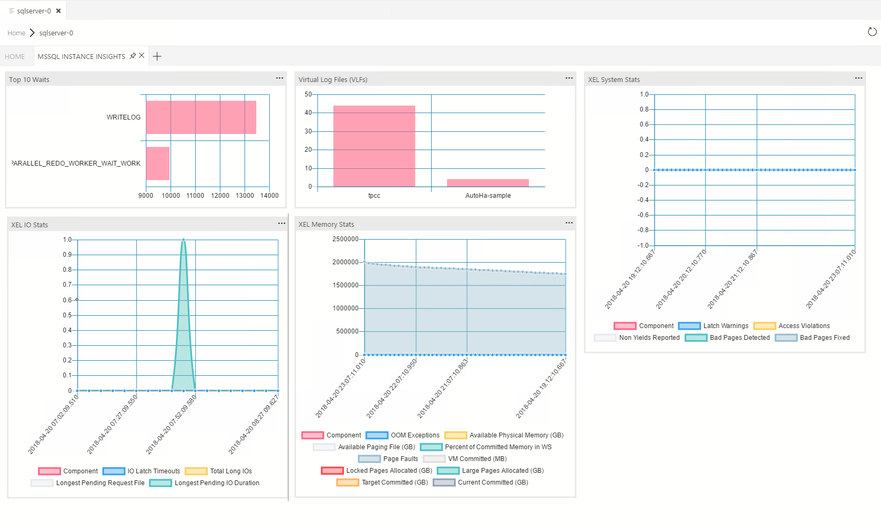
Task: Switch to the HOME tab
Action: 15,56
